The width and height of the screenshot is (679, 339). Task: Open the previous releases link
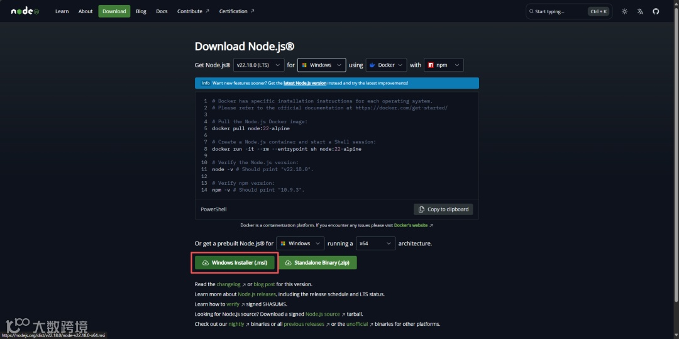(x=307, y=325)
